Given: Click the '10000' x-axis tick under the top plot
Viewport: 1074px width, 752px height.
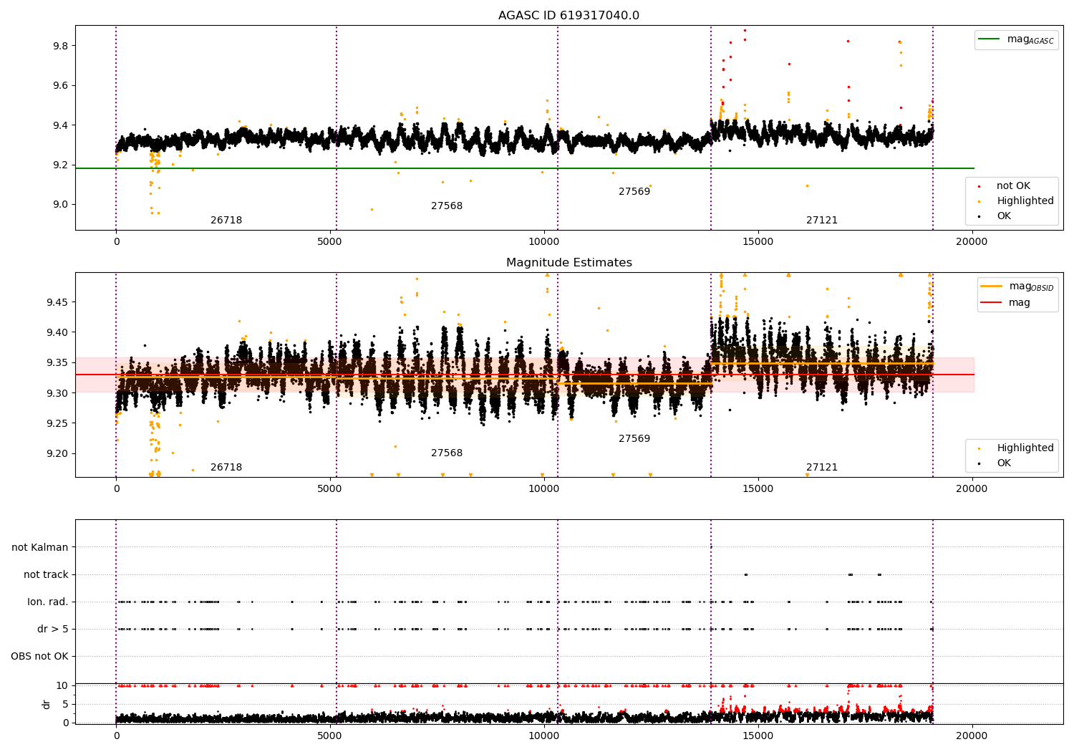Looking at the screenshot, I should pyautogui.click(x=543, y=242).
